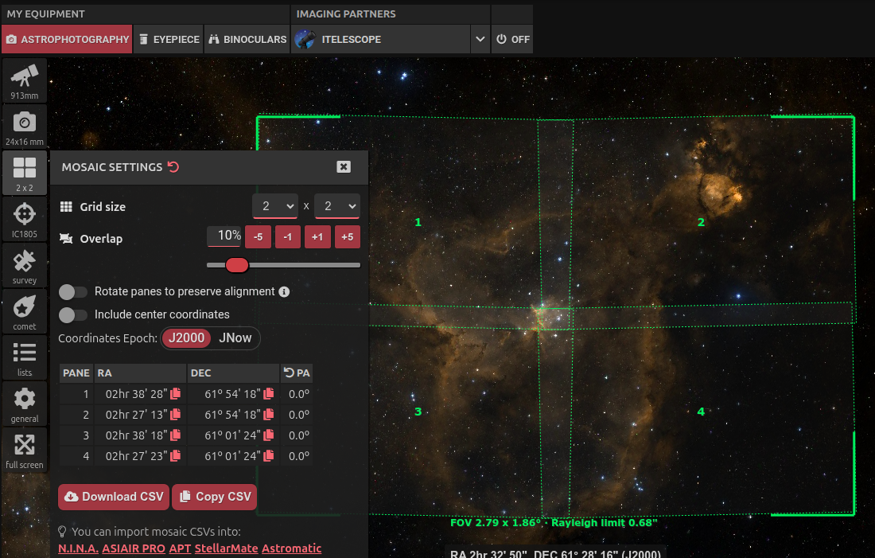Switch to the Binoculars tab
Viewport: 875px width, 558px height.
[247, 39]
